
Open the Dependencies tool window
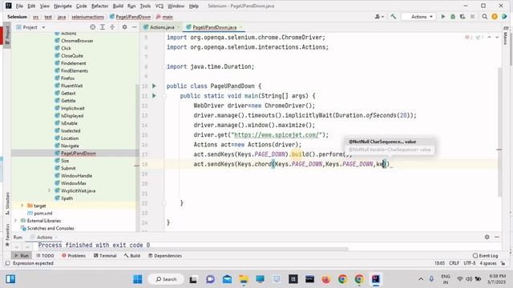(164, 256)
